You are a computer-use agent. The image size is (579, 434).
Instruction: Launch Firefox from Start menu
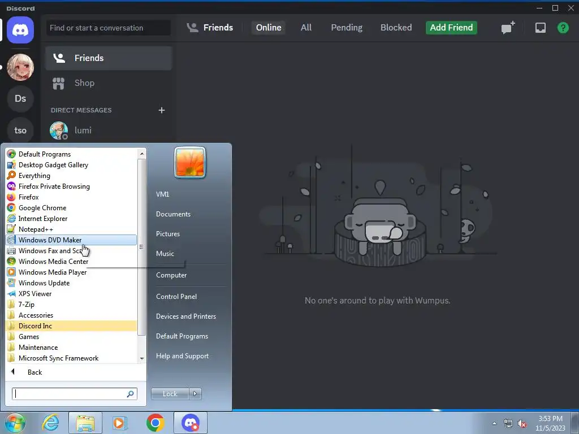71,197
